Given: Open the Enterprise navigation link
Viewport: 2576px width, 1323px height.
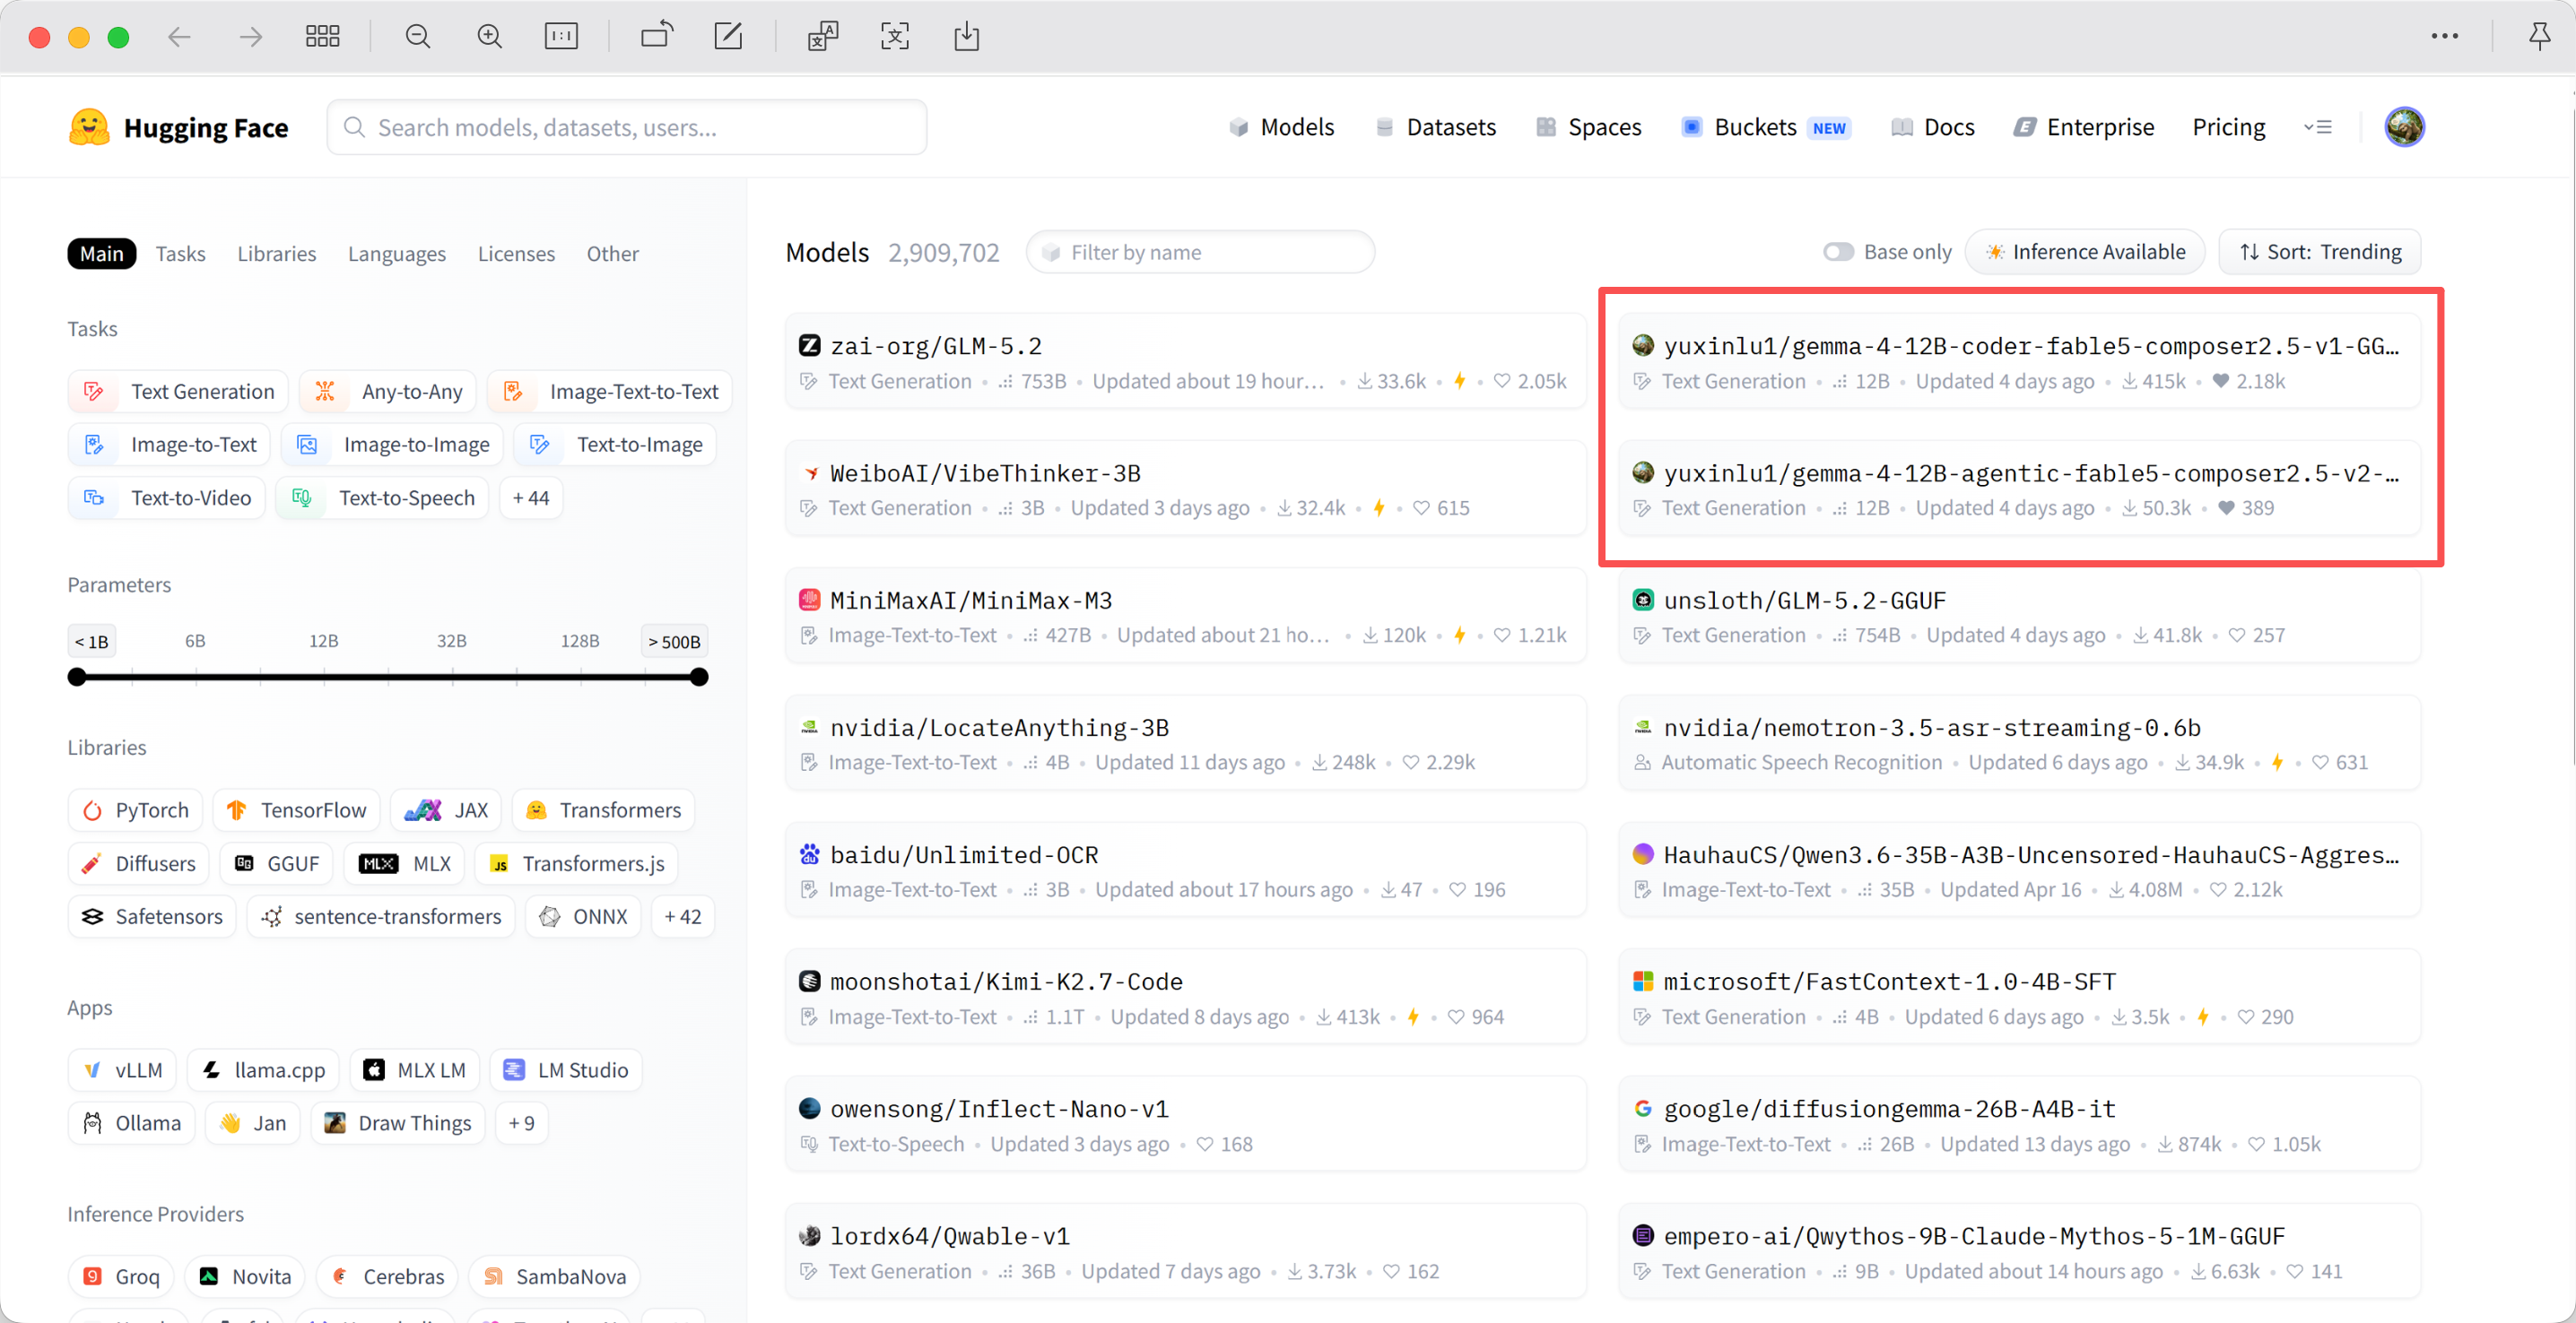Looking at the screenshot, I should pos(2085,127).
